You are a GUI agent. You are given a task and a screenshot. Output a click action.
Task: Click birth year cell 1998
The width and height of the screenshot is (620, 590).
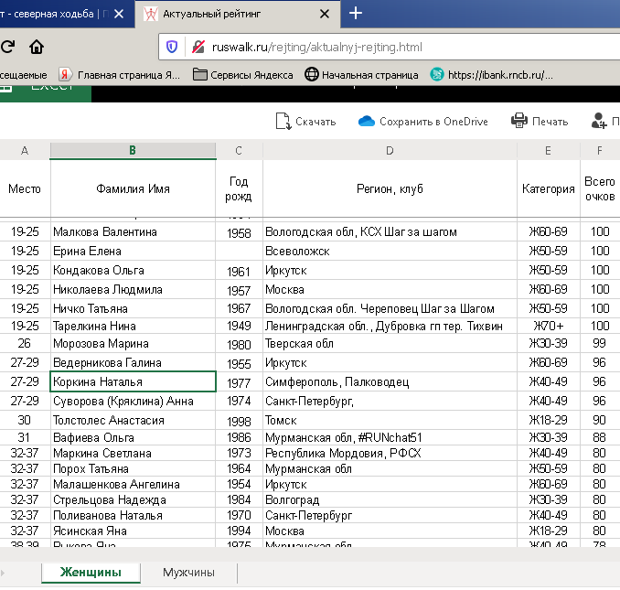pos(239,421)
